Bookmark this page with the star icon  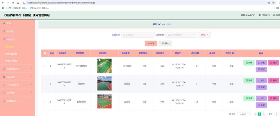pyautogui.click(x=273, y=3)
